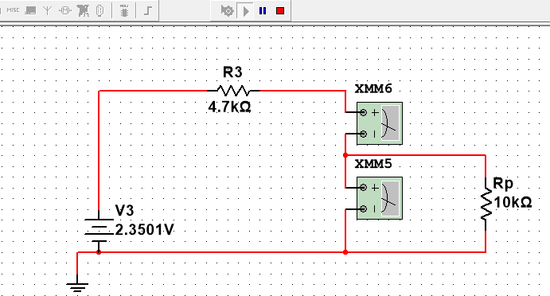Click the XMM6 negative terminal
Viewport: 550px width, 296px height.
tap(364, 134)
